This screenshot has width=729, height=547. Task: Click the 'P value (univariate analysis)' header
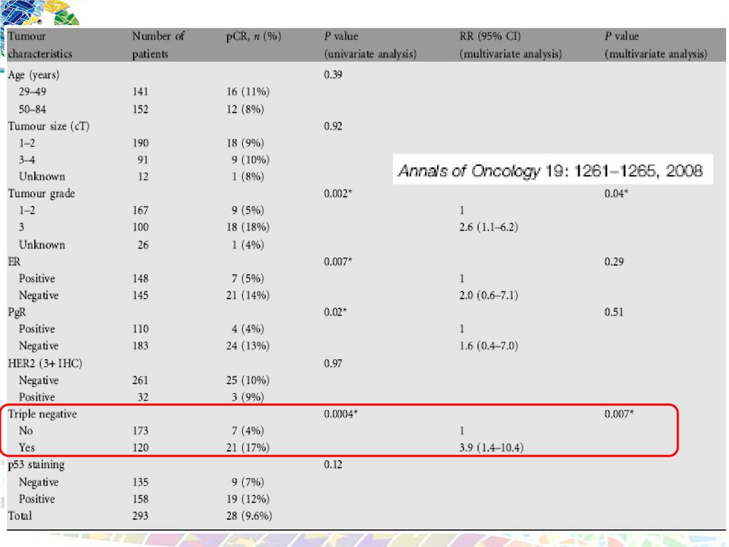(x=370, y=45)
